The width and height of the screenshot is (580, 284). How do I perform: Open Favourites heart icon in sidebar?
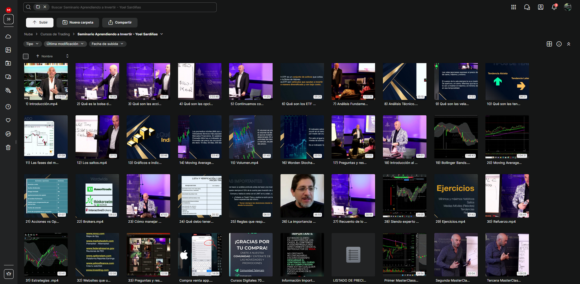point(8,120)
